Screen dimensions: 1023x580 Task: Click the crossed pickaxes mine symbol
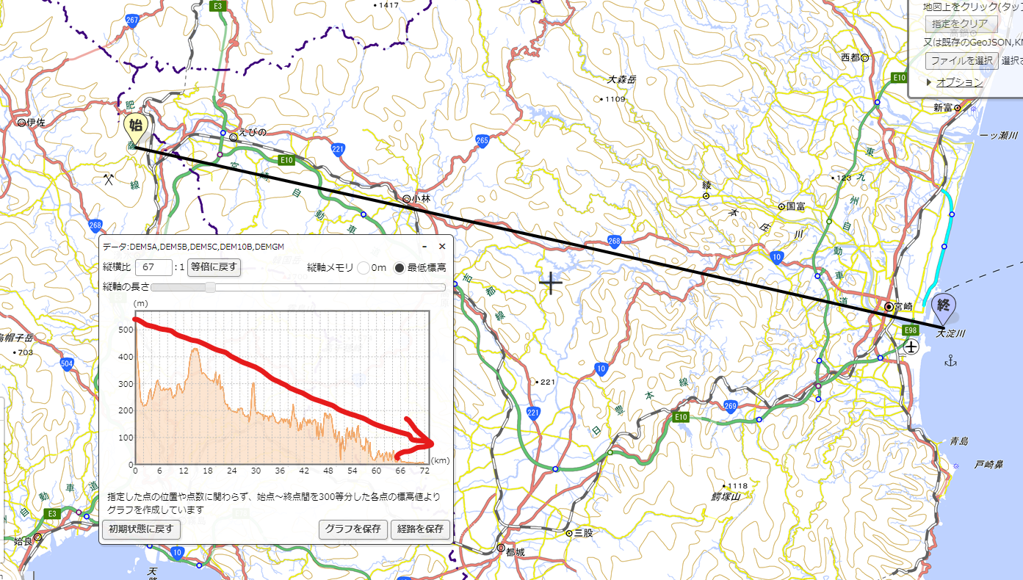click(109, 178)
